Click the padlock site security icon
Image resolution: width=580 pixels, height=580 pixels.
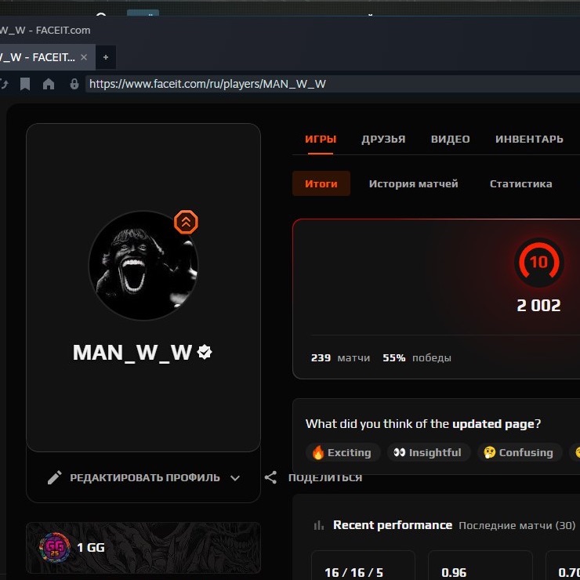[x=74, y=84]
